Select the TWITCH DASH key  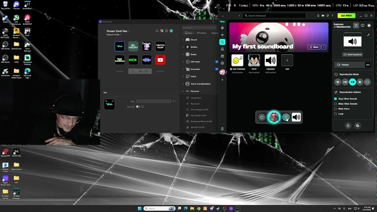pyautogui.click(x=160, y=46)
